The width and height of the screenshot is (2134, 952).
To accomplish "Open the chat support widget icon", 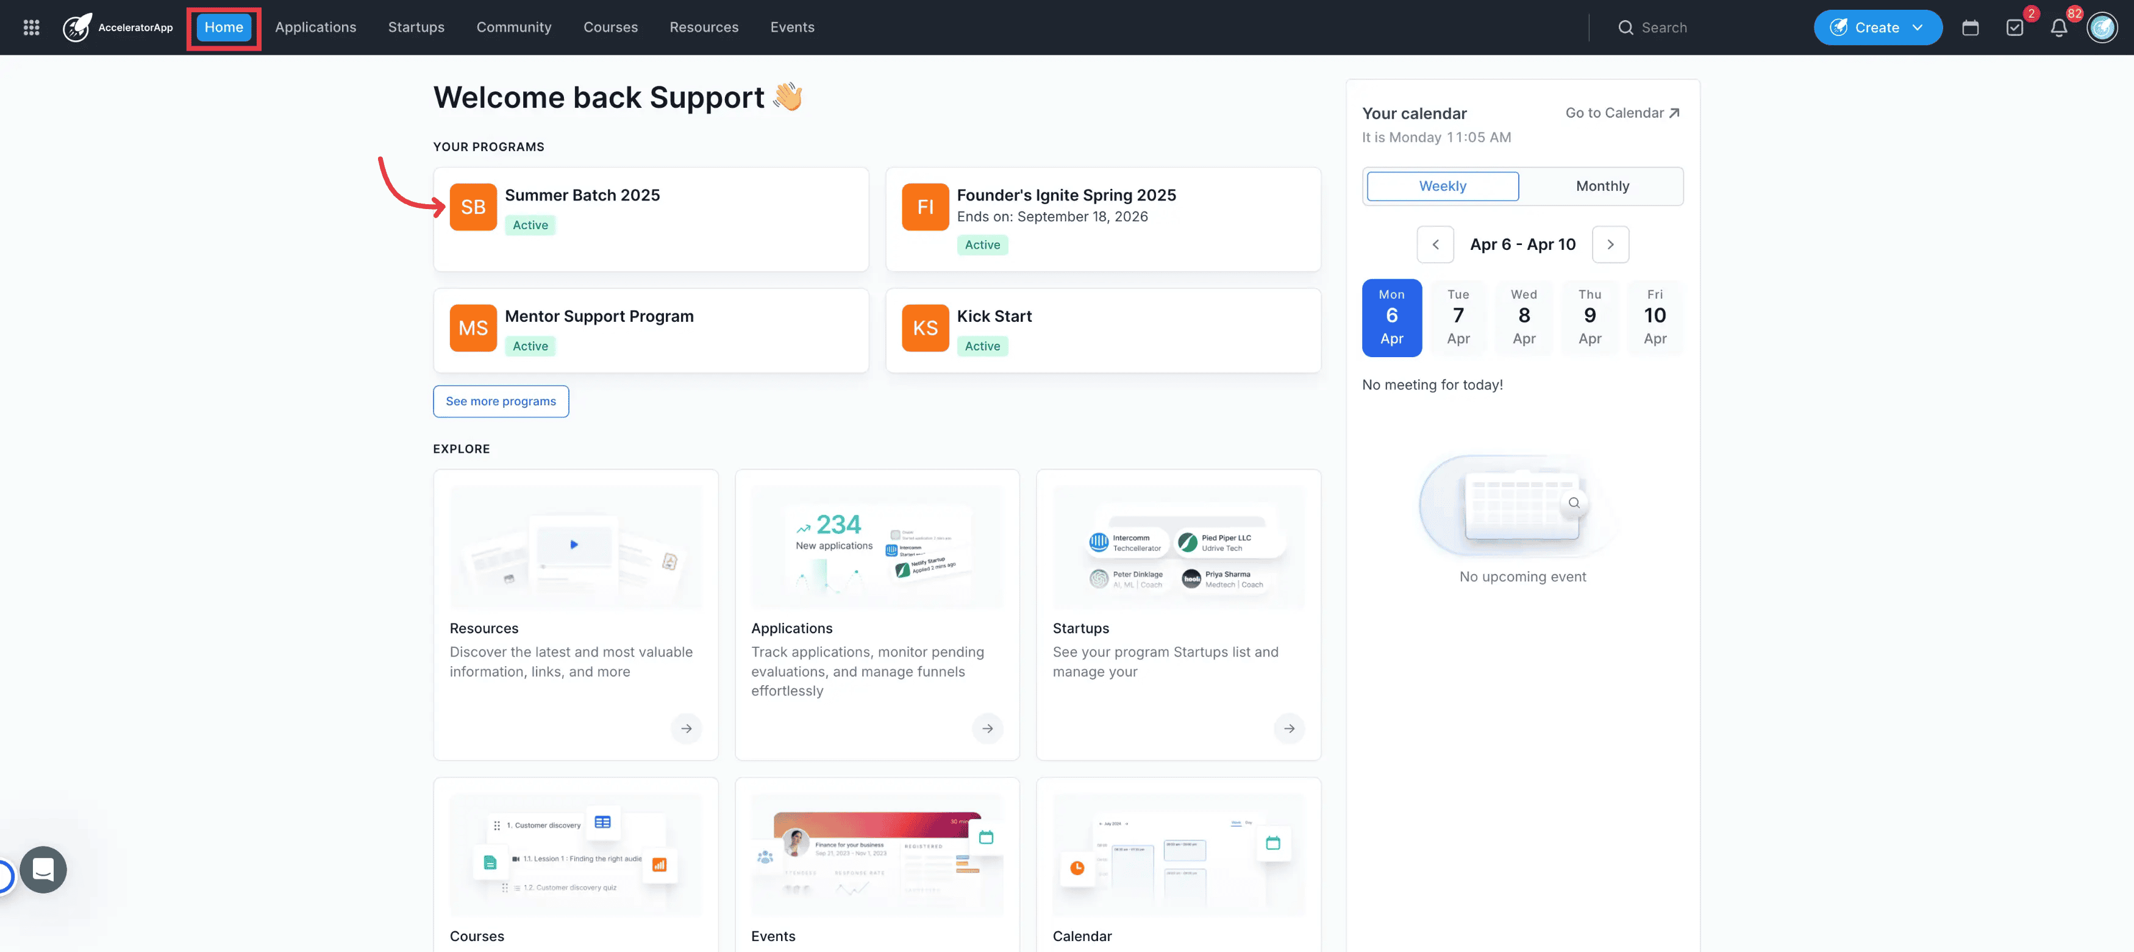I will tap(43, 869).
